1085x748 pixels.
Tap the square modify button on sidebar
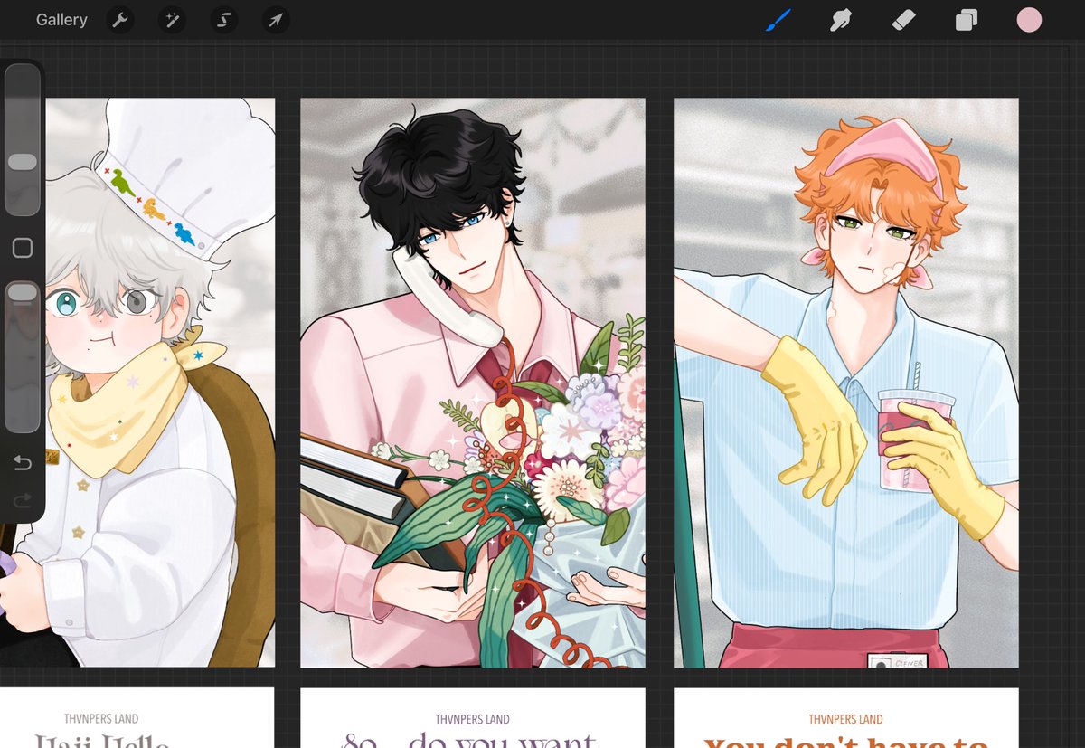click(23, 248)
